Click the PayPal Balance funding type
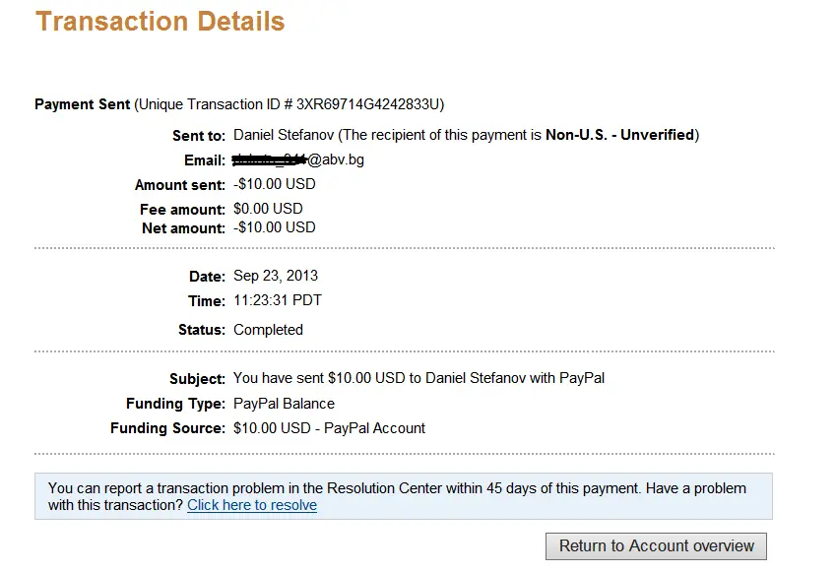836x573 pixels. [x=284, y=404]
